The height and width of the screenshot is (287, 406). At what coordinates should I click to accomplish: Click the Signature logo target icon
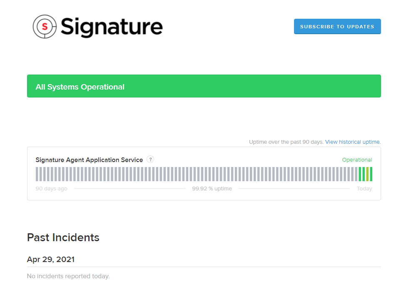pos(45,27)
